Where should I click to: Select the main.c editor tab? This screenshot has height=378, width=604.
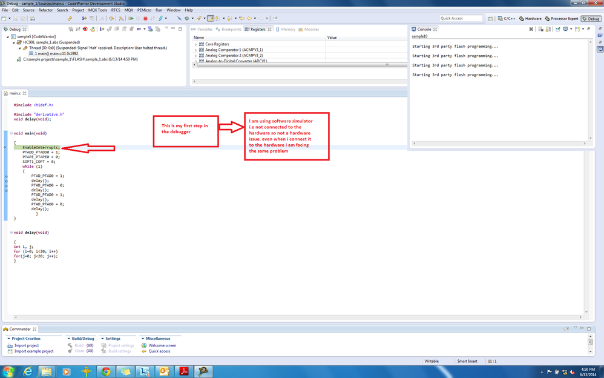[x=15, y=93]
